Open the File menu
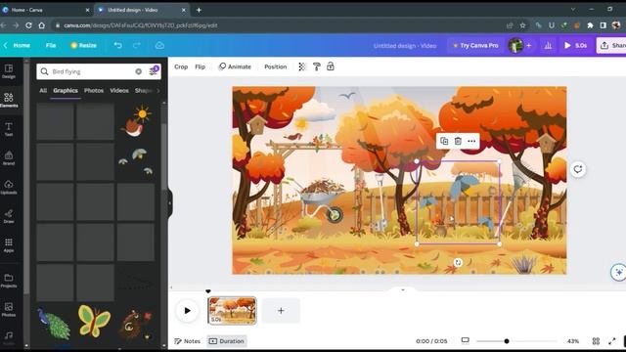Screen dimensions: 626x352 pyautogui.click(x=51, y=45)
